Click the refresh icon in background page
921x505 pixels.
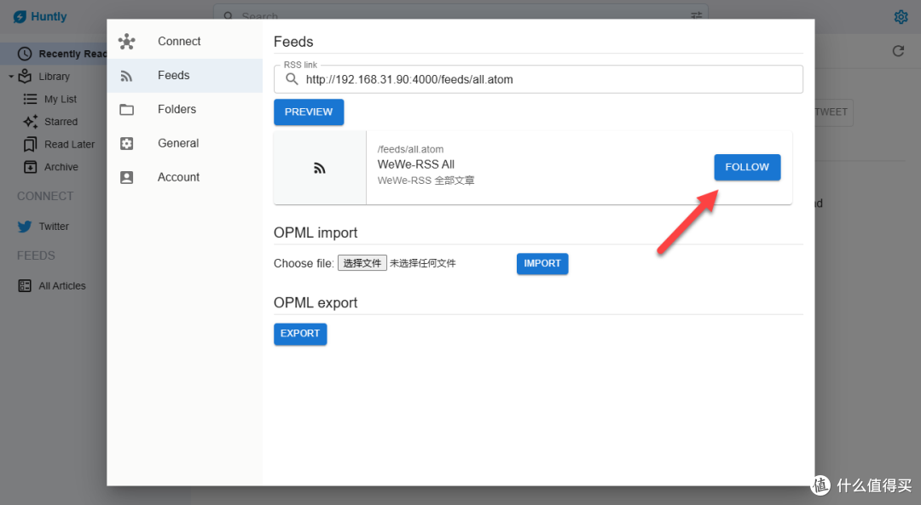tap(898, 51)
